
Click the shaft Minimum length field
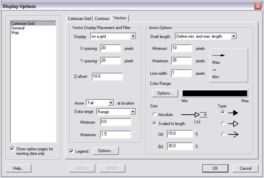[x=182, y=48]
